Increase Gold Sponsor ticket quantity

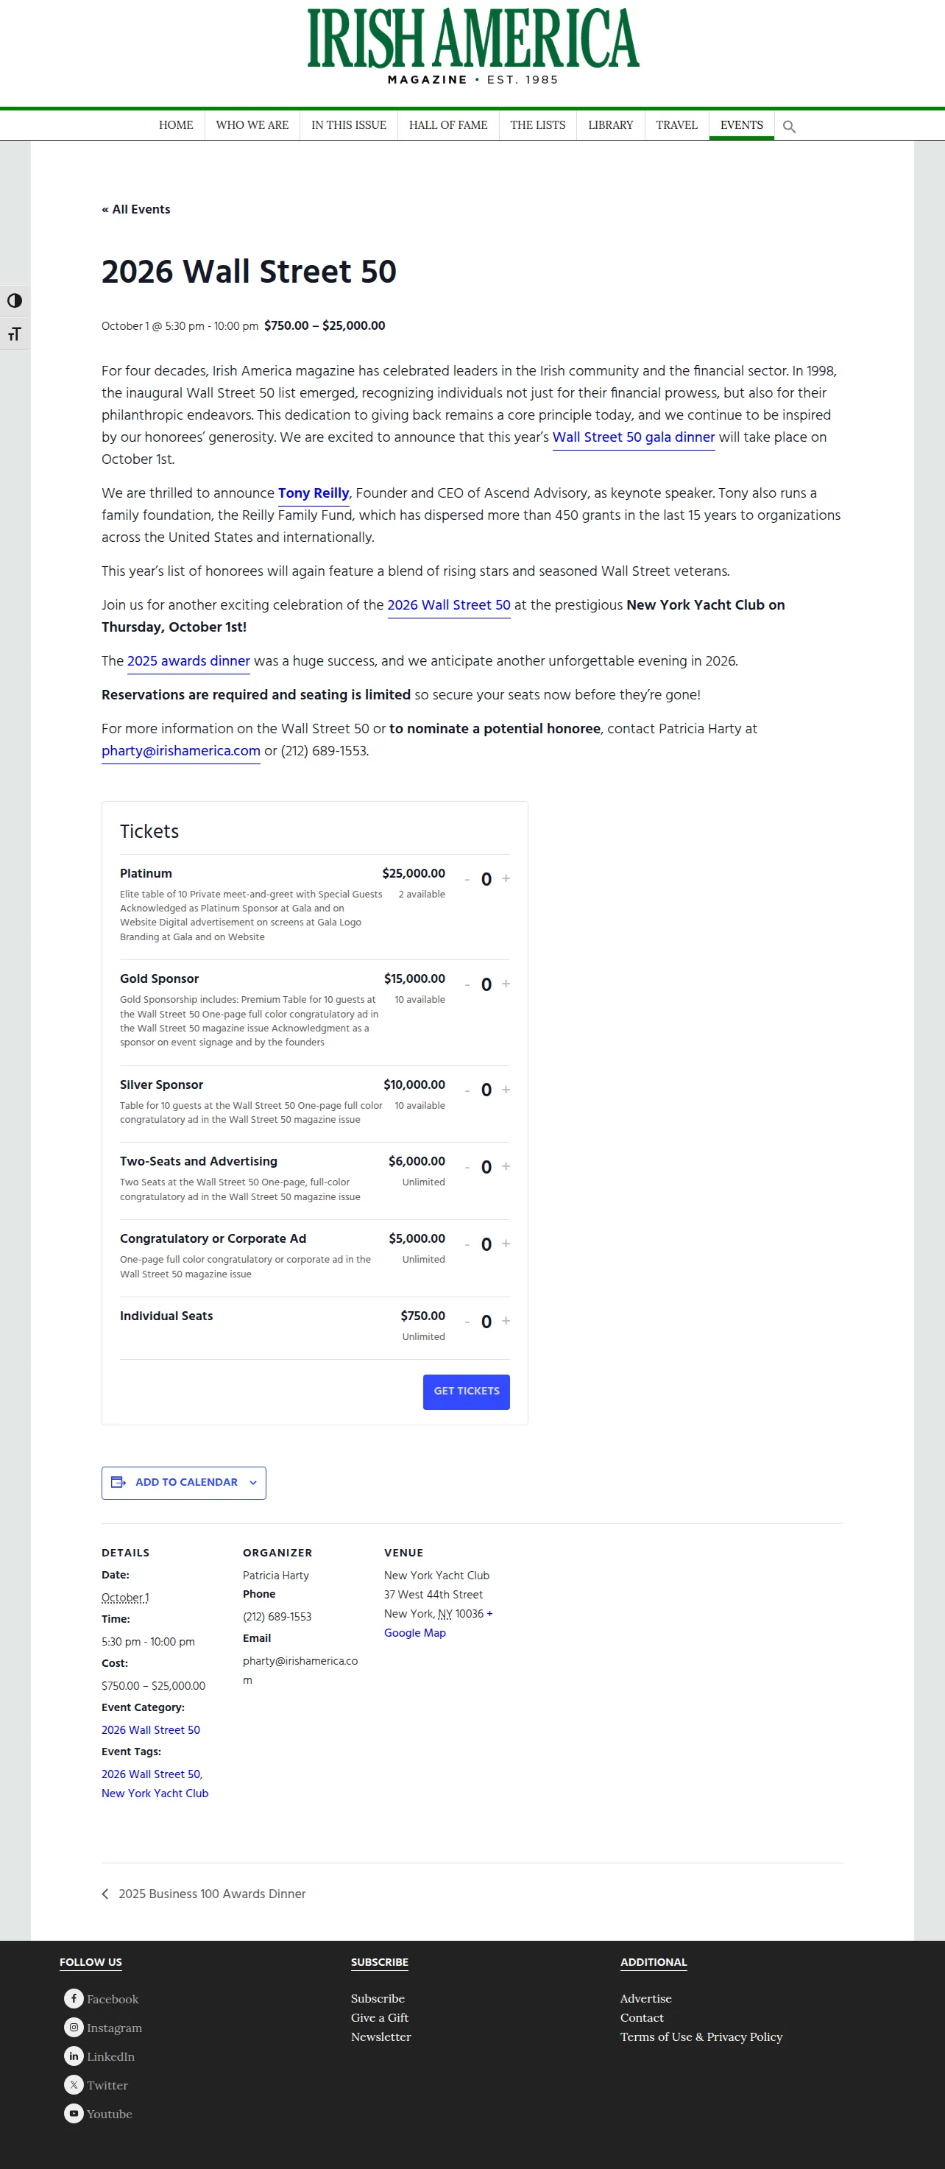tap(506, 984)
